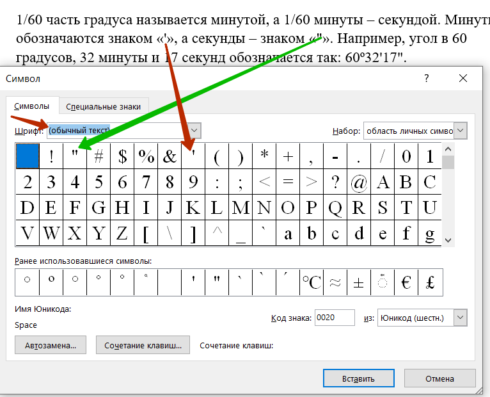490x397 pixels.
Task: Click the Автозамена button
Action: coord(51,345)
